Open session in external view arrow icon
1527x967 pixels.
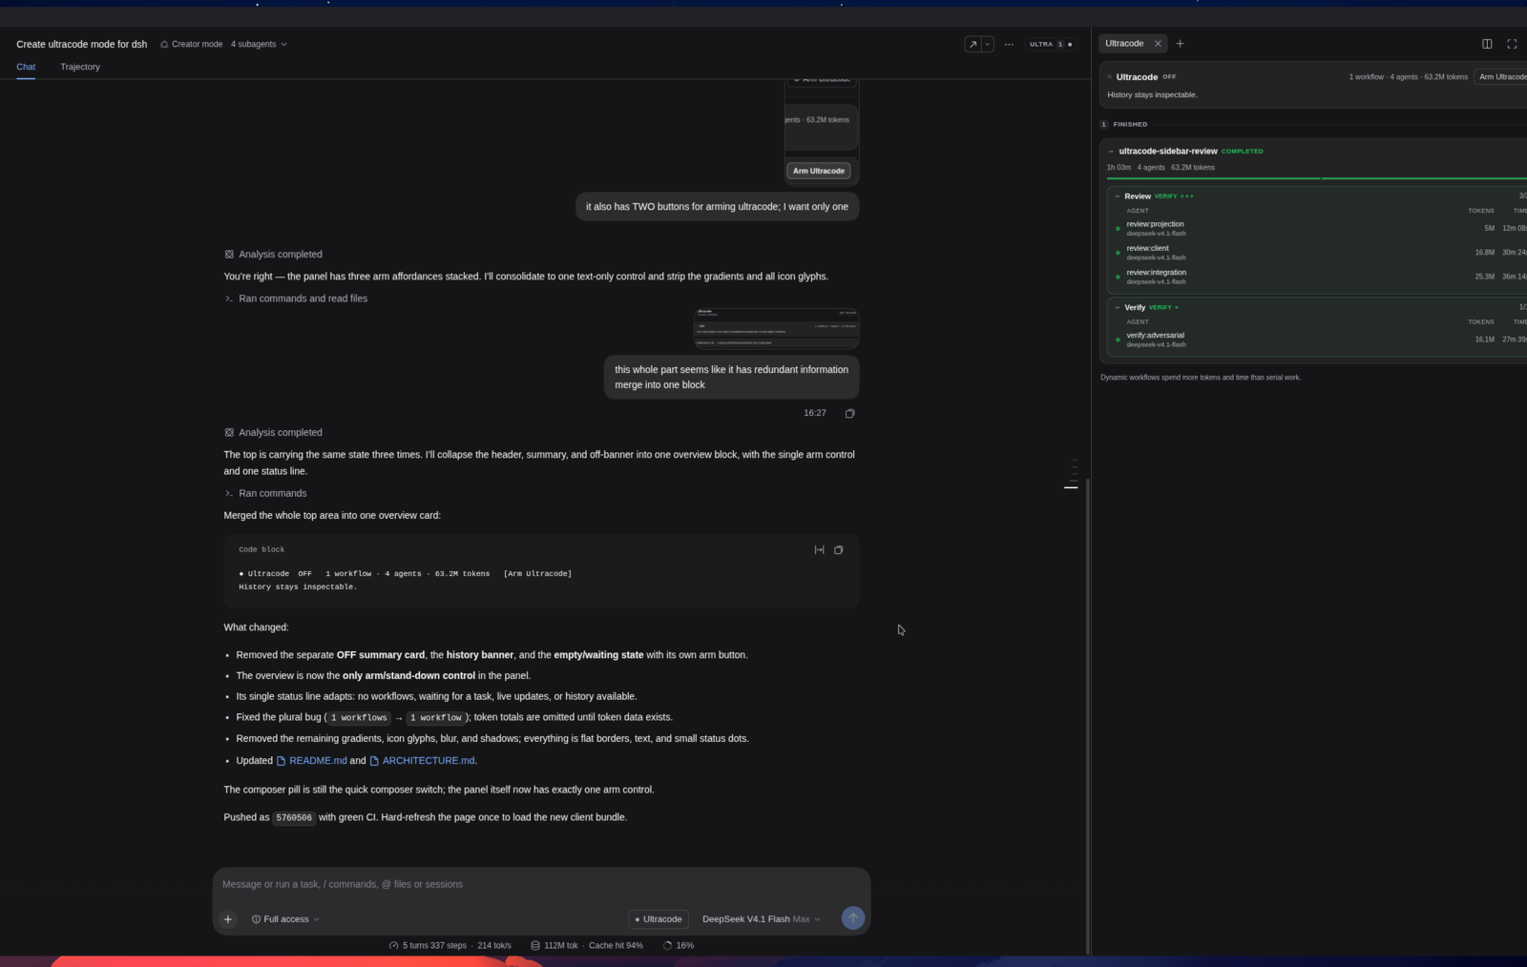[x=973, y=44]
